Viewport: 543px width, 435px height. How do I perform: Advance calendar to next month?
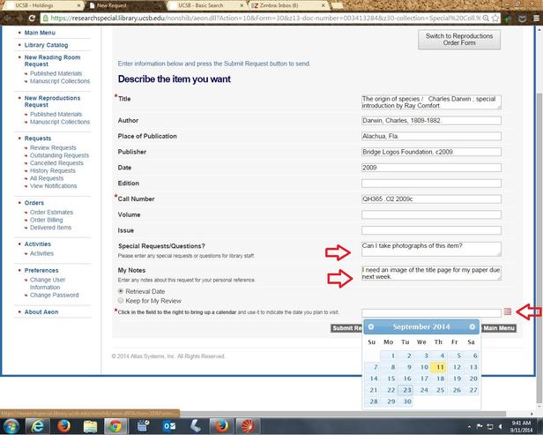click(x=472, y=326)
